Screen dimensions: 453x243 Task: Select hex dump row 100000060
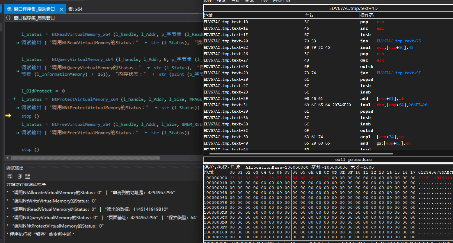click(x=328, y=197)
